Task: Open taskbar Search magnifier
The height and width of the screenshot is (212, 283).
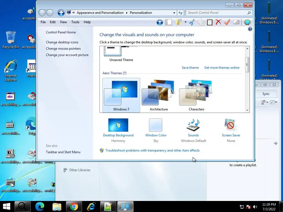Action: [23, 206]
